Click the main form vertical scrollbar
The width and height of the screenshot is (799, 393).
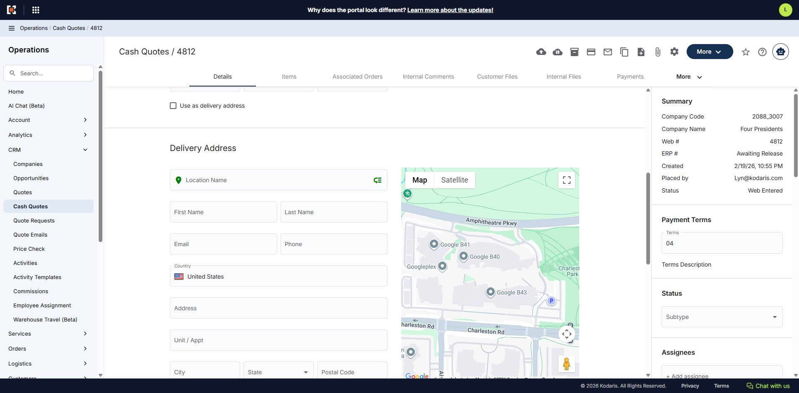(x=648, y=218)
